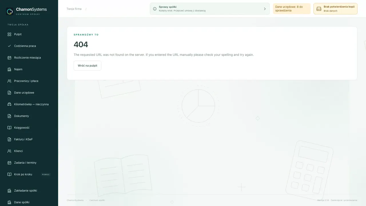Click the Księgowość book icon
The image size is (366, 206).
(9, 128)
